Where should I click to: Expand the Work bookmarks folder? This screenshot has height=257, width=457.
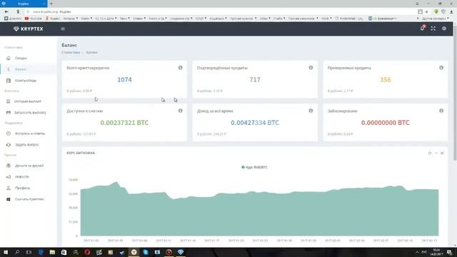pos(326,19)
